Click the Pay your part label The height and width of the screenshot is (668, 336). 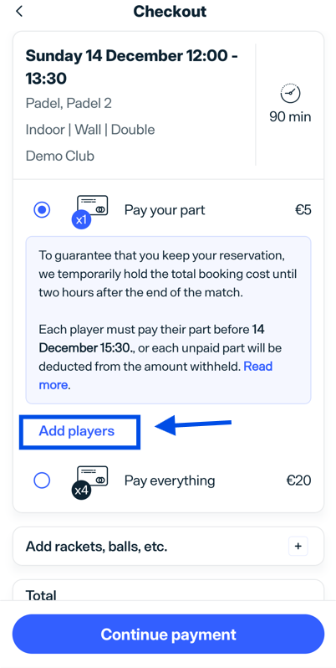tap(165, 210)
